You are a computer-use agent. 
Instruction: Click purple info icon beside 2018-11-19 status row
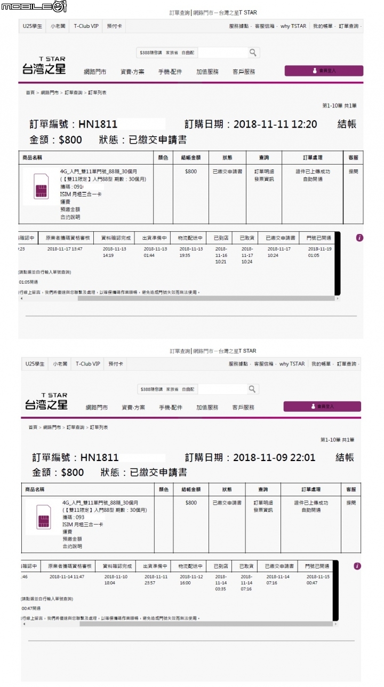359,238
